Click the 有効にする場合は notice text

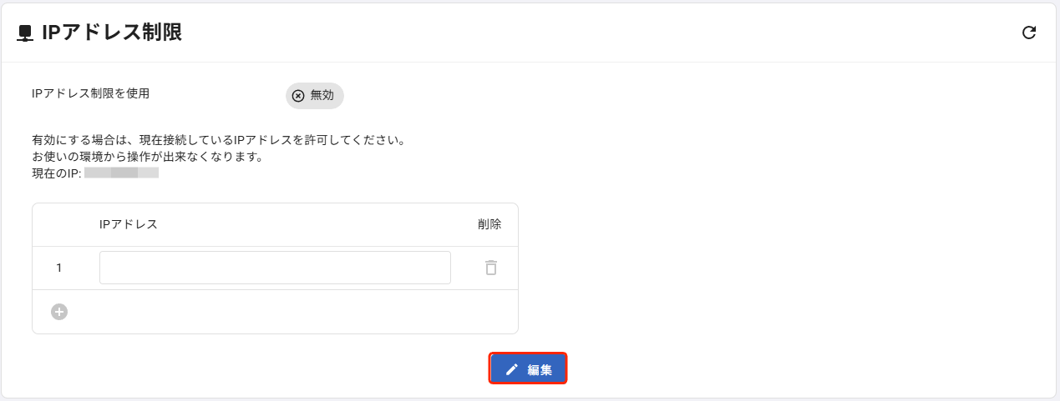pos(217,140)
